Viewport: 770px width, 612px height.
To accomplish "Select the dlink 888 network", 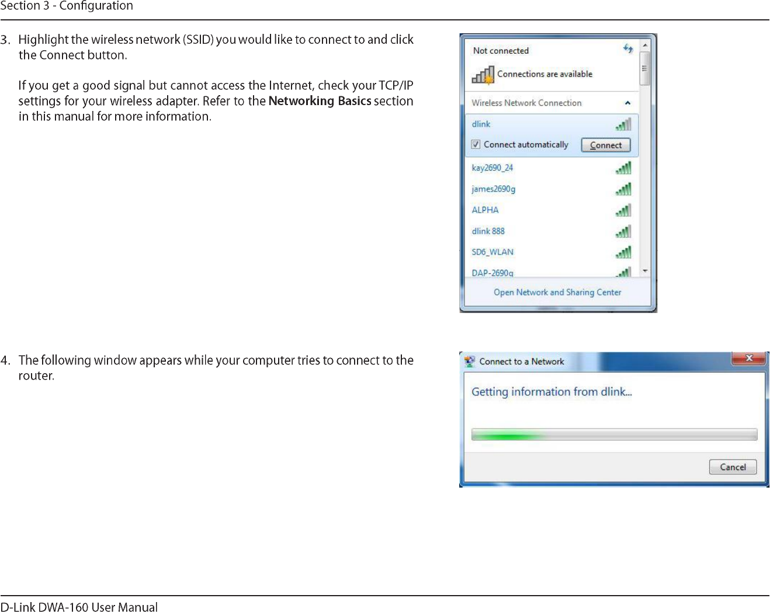I will (552, 231).
